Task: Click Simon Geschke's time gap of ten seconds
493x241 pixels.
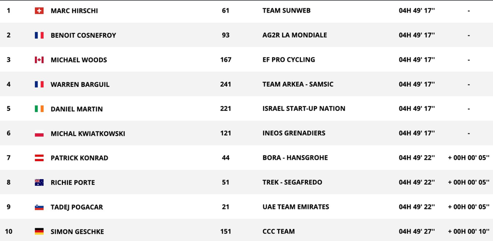Action: click(x=468, y=231)
